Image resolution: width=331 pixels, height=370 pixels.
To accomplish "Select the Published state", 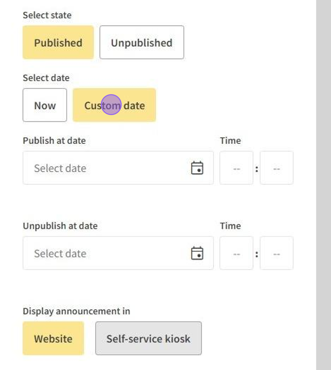I will [x=58, y=43].
